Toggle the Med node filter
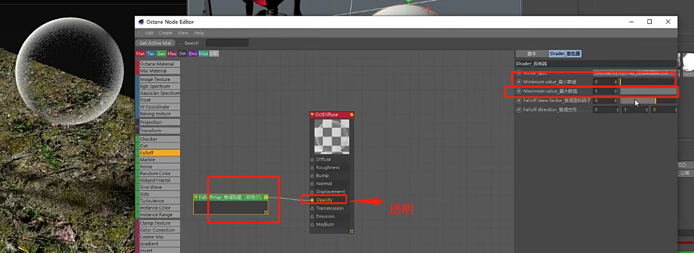Viewport: 694px width, 253px height. coord(203,54)
